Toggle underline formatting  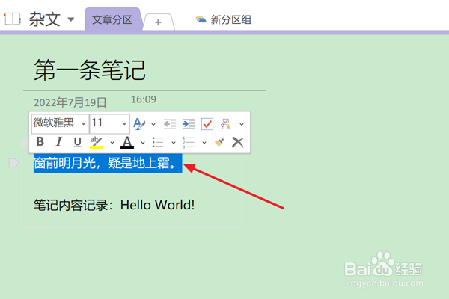click(77, 142)
